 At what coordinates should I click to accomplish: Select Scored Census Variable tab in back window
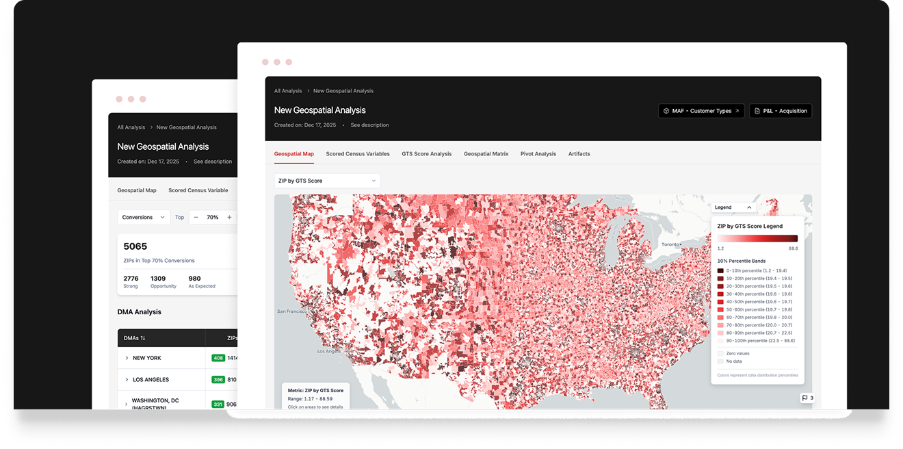click(198, 190)
